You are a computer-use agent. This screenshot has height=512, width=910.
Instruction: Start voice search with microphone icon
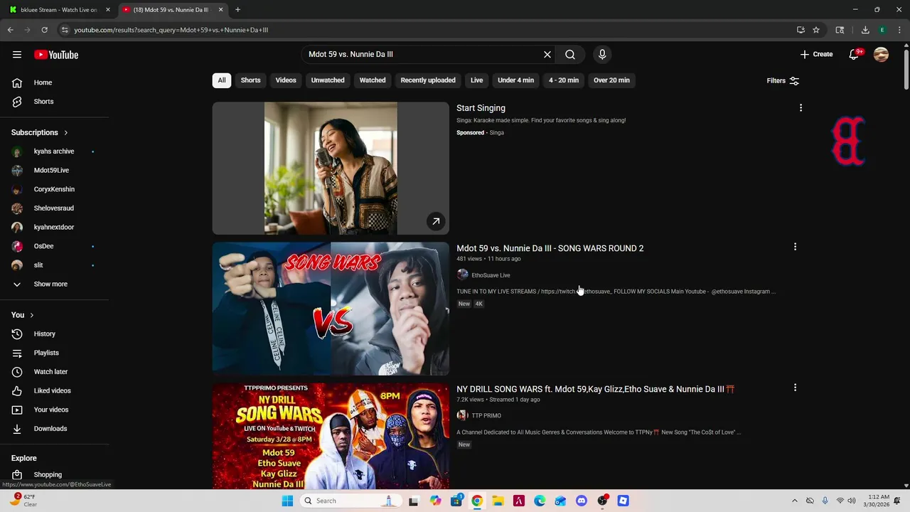602,54
